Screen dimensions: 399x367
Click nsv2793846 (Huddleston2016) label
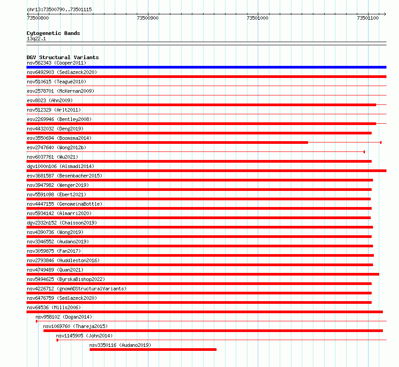click(63, 260)
